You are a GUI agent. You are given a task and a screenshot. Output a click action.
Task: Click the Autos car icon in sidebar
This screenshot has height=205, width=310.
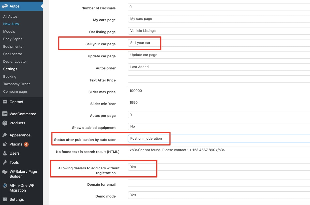click(5, 6)
